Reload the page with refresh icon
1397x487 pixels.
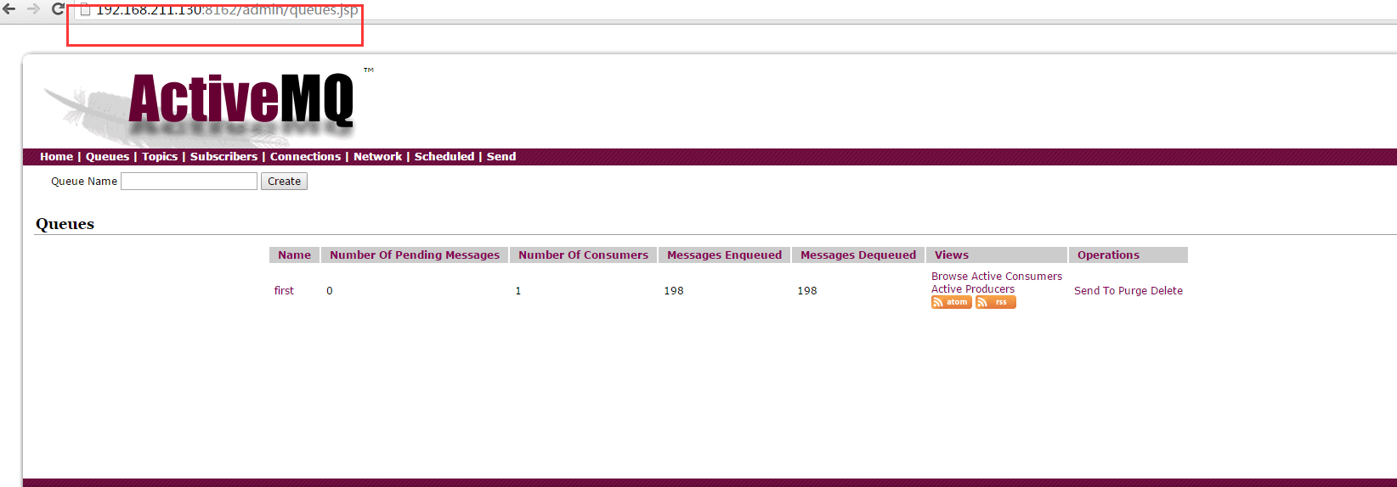(x=58, y=8)
